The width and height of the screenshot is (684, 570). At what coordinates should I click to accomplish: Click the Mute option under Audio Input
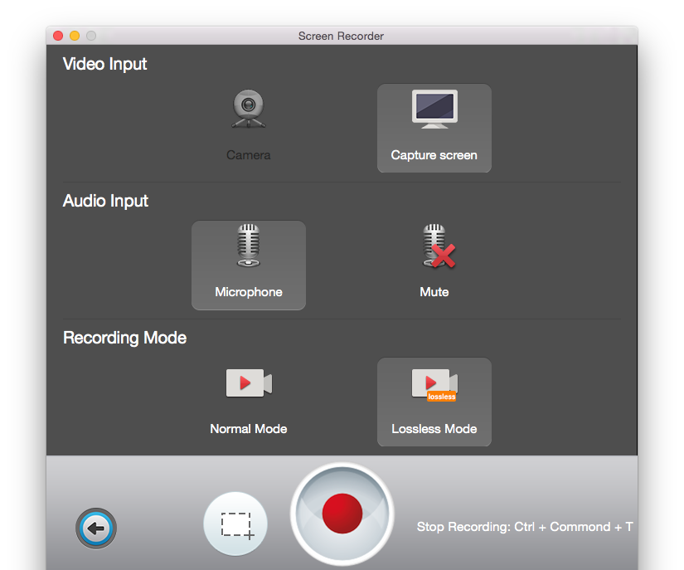tap(434, 261)
